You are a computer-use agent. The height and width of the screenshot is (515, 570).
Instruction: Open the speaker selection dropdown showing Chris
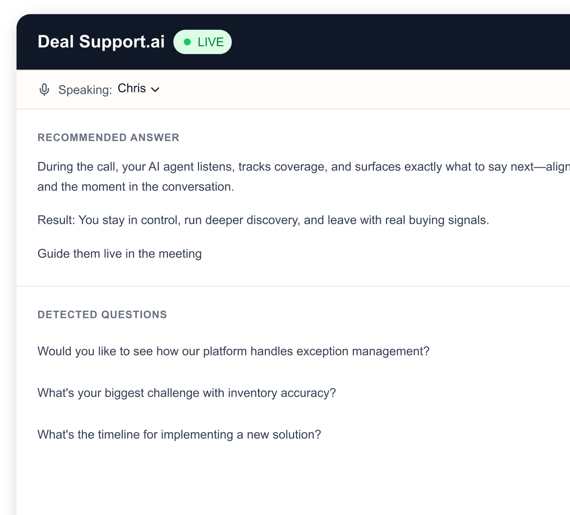tap(138, 89)
